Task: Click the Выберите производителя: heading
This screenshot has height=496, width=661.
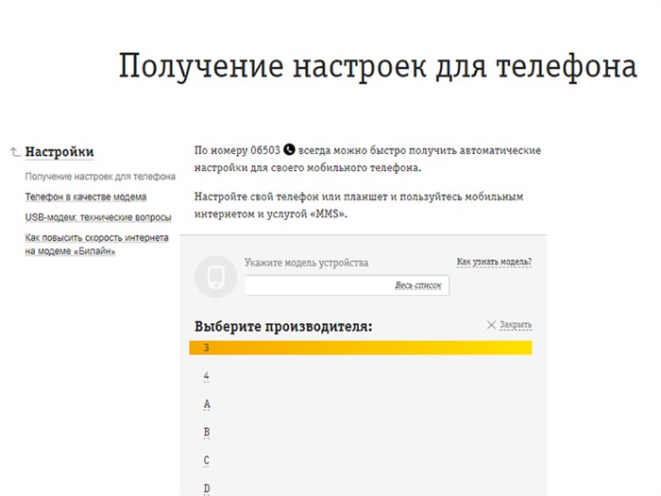Action: click(x=283, y=327)
